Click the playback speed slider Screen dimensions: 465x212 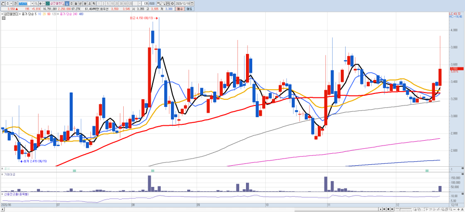click(x=403, y=209)
